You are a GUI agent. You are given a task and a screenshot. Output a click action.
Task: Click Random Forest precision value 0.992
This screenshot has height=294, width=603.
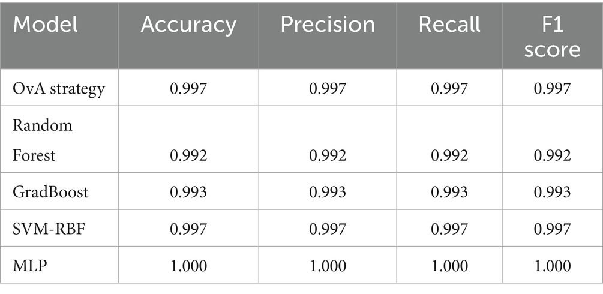coord(328,156)
